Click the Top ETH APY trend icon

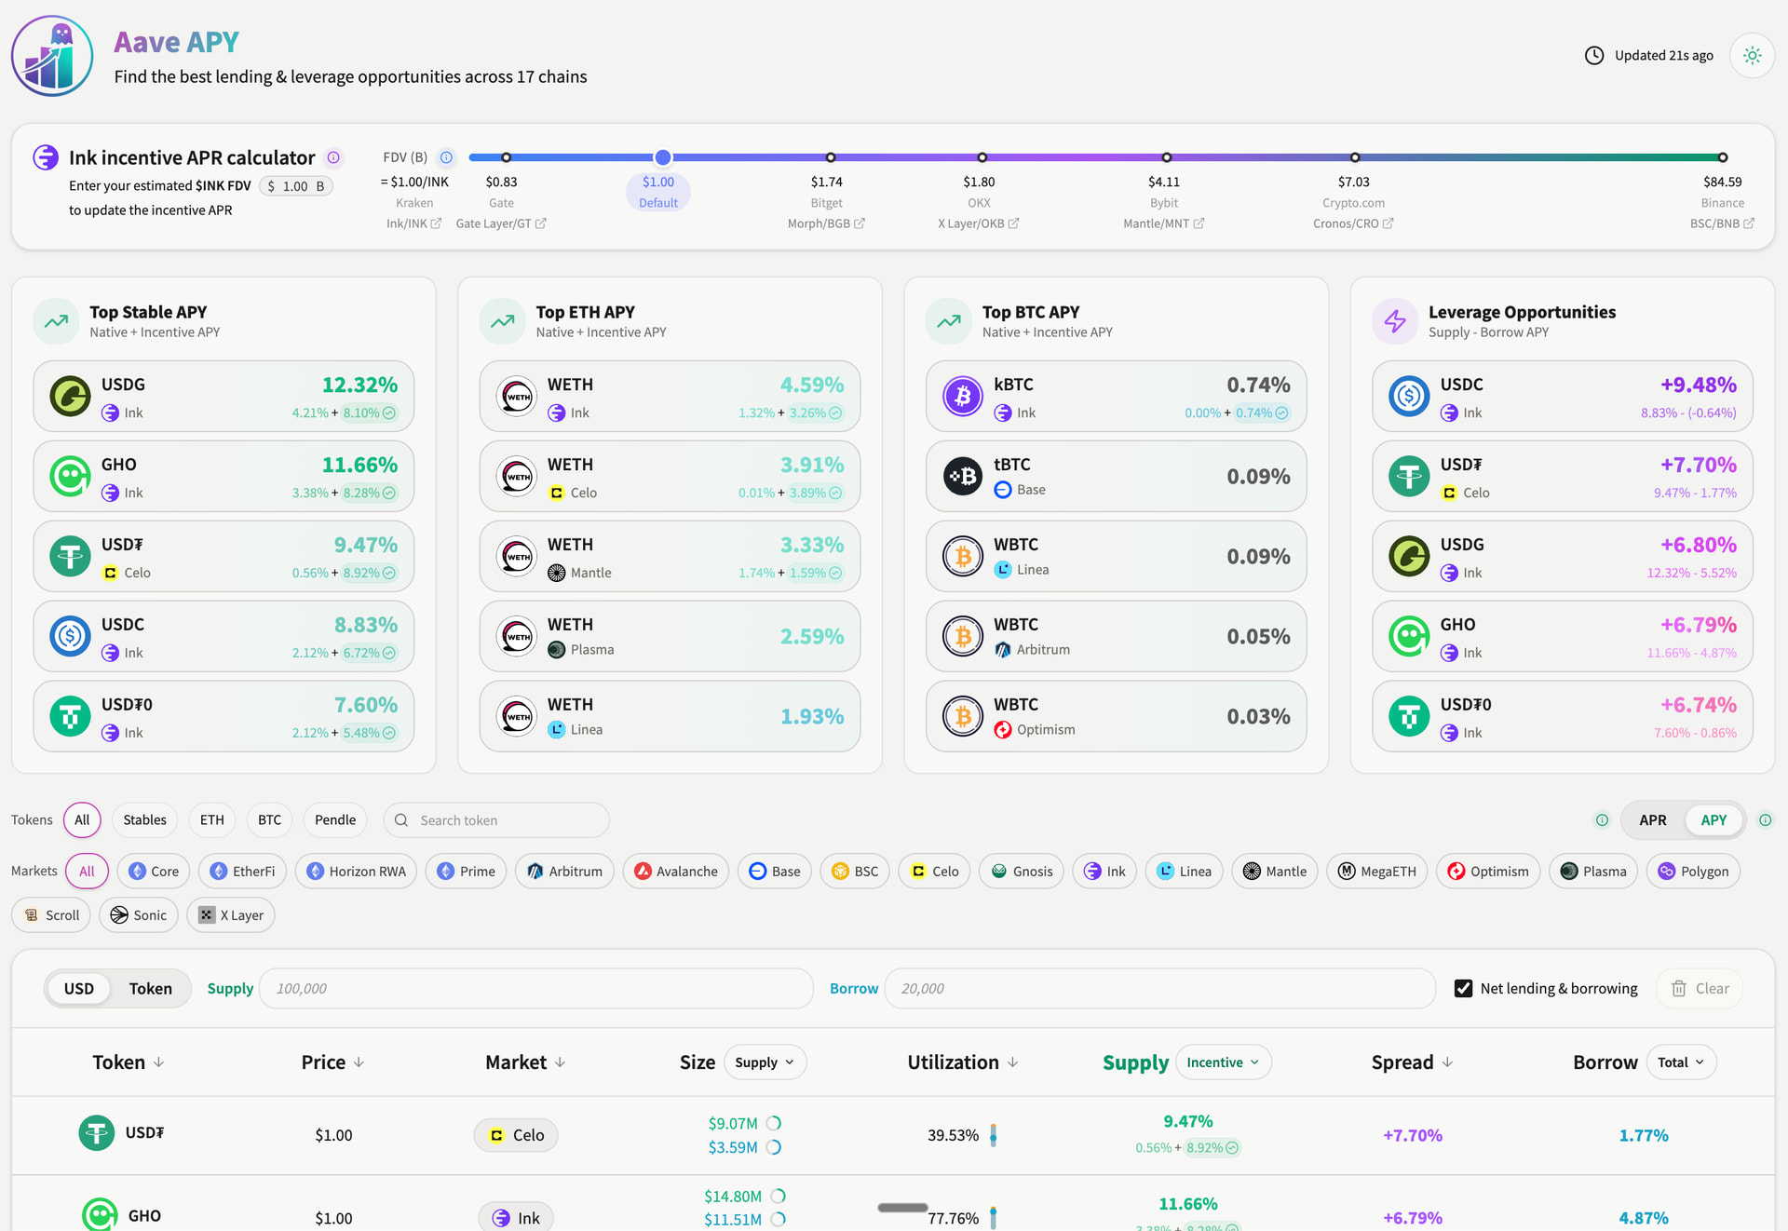click(503, 321)
